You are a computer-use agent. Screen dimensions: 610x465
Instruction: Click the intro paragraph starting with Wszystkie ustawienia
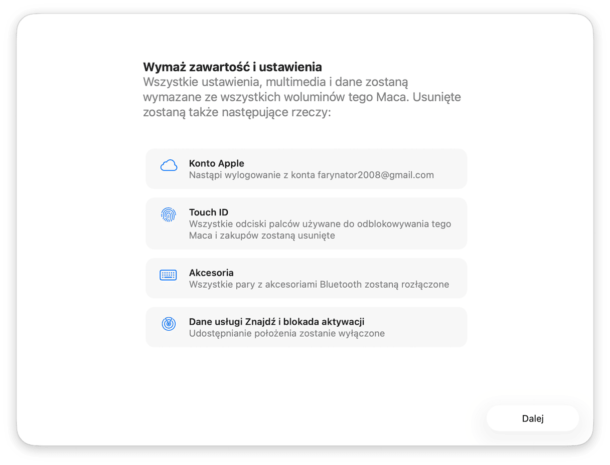pos(302,97)
